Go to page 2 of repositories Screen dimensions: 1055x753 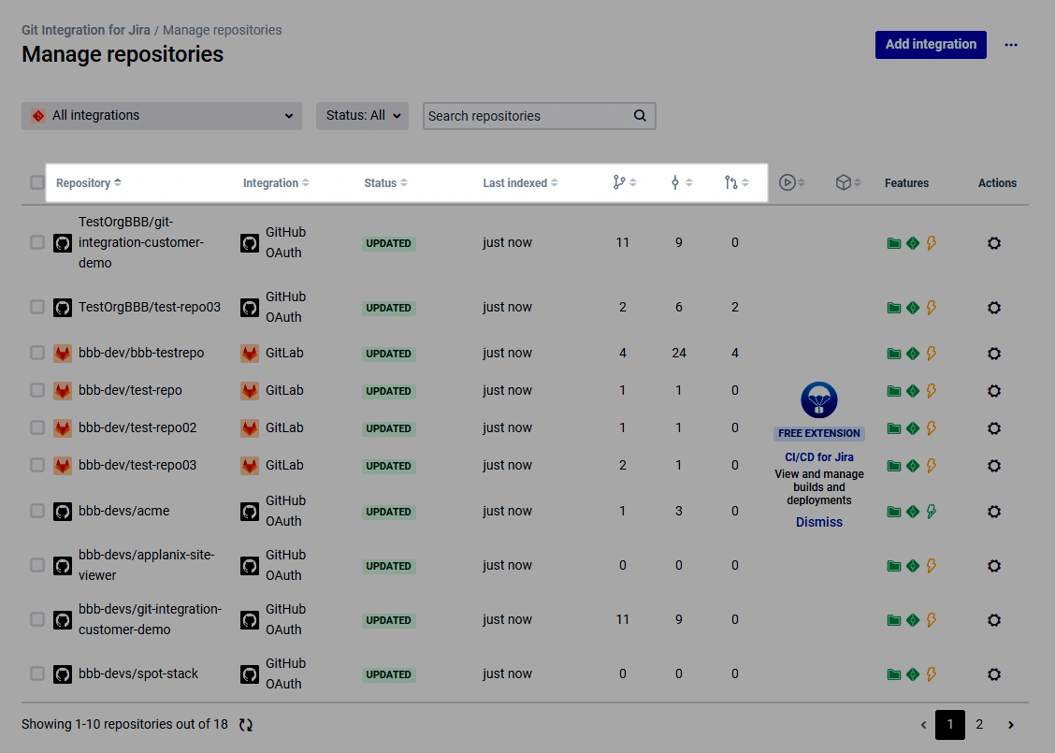click(x=979, y=725)
